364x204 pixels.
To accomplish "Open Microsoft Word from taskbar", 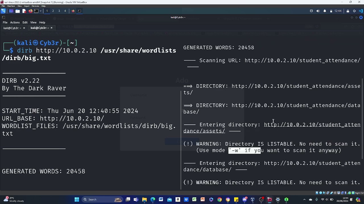I will [x=161, y=199].
